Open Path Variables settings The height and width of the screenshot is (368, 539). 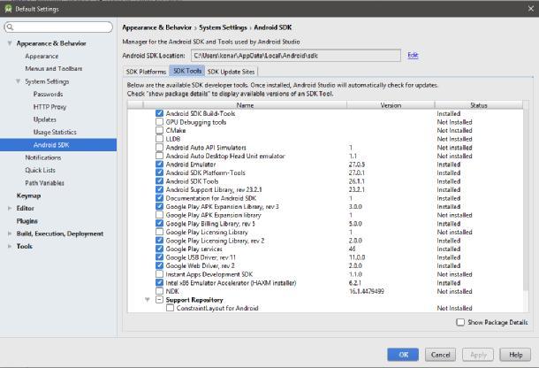[44, 183]
